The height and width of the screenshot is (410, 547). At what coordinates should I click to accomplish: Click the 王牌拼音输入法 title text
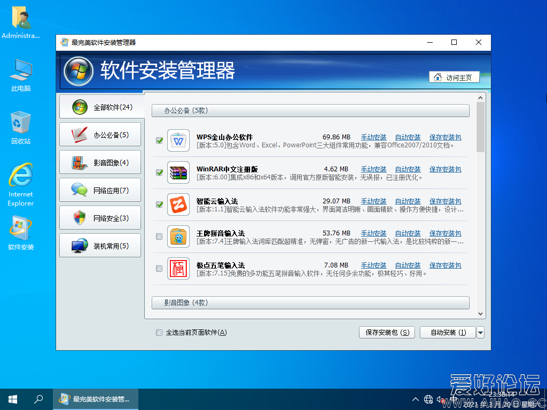coord(221,234)
